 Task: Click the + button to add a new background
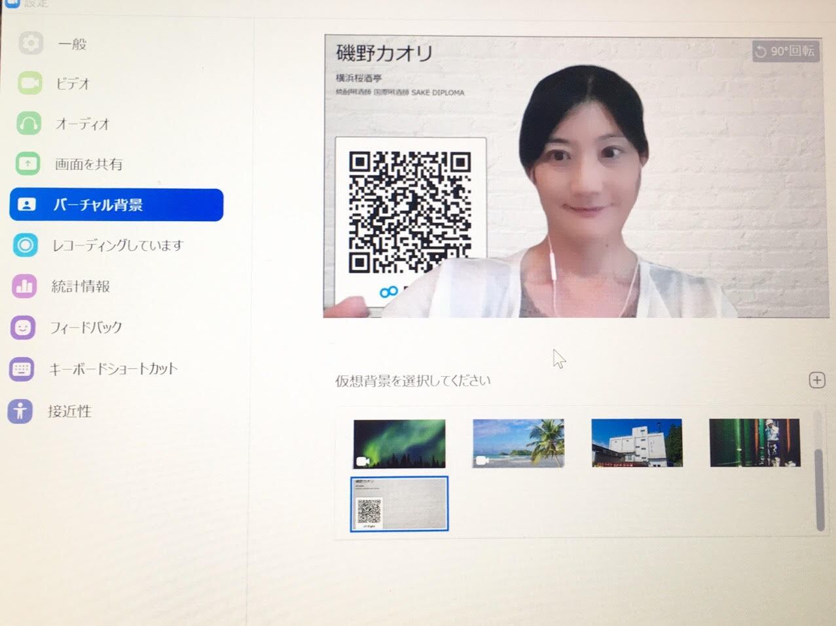816,380
